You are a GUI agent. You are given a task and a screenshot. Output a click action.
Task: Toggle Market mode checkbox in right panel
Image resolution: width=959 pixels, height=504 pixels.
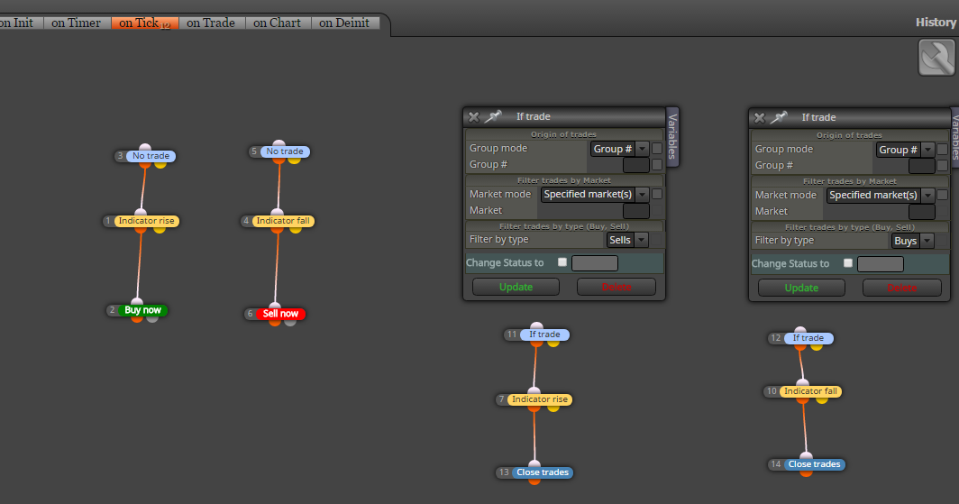click(943, 195)
